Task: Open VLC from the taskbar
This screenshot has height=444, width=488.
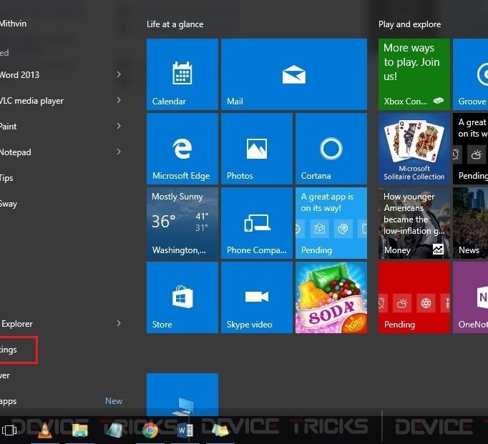Action: tap(45, 430)
